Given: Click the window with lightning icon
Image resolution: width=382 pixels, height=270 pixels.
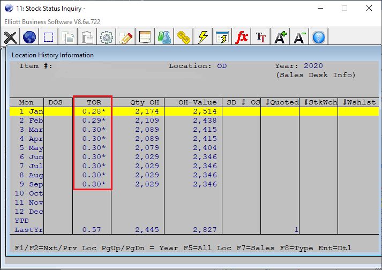Looking at the screenshot, I should click(222, 37).
